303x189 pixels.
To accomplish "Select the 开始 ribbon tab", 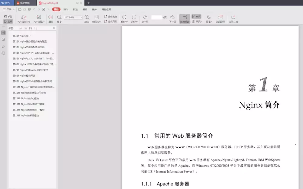I will click(56, 9).
